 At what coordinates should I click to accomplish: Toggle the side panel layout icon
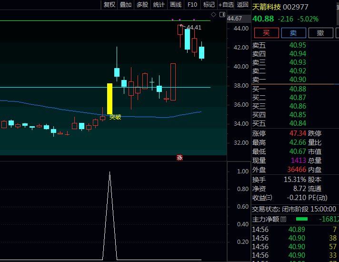(222, 14)
